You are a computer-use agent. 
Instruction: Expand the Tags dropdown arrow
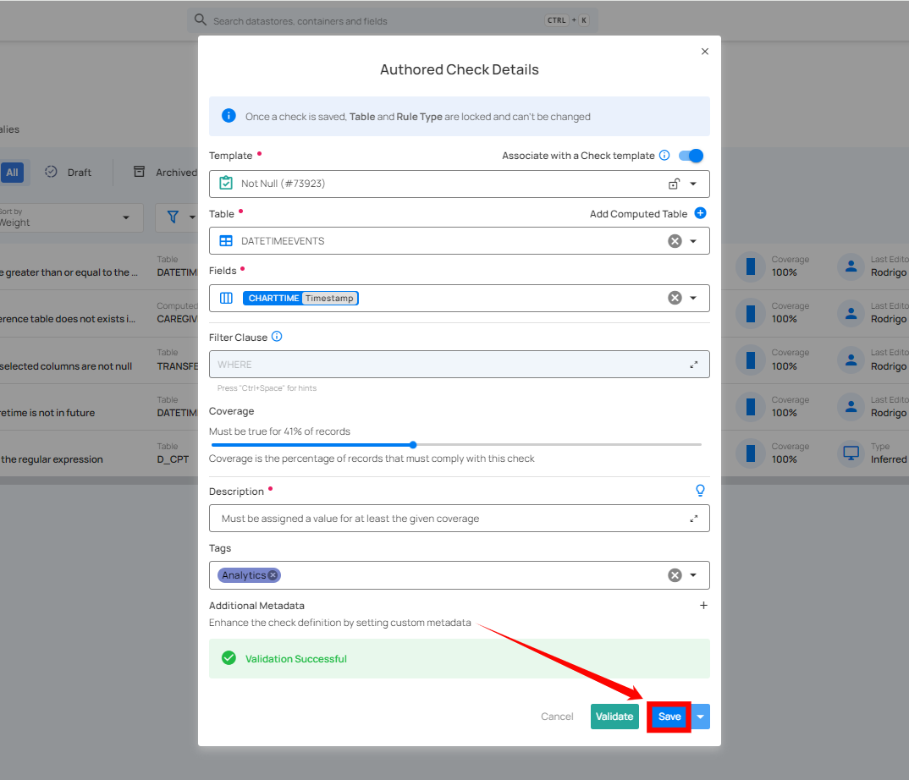pyautogui.click(x=693, y=575)
